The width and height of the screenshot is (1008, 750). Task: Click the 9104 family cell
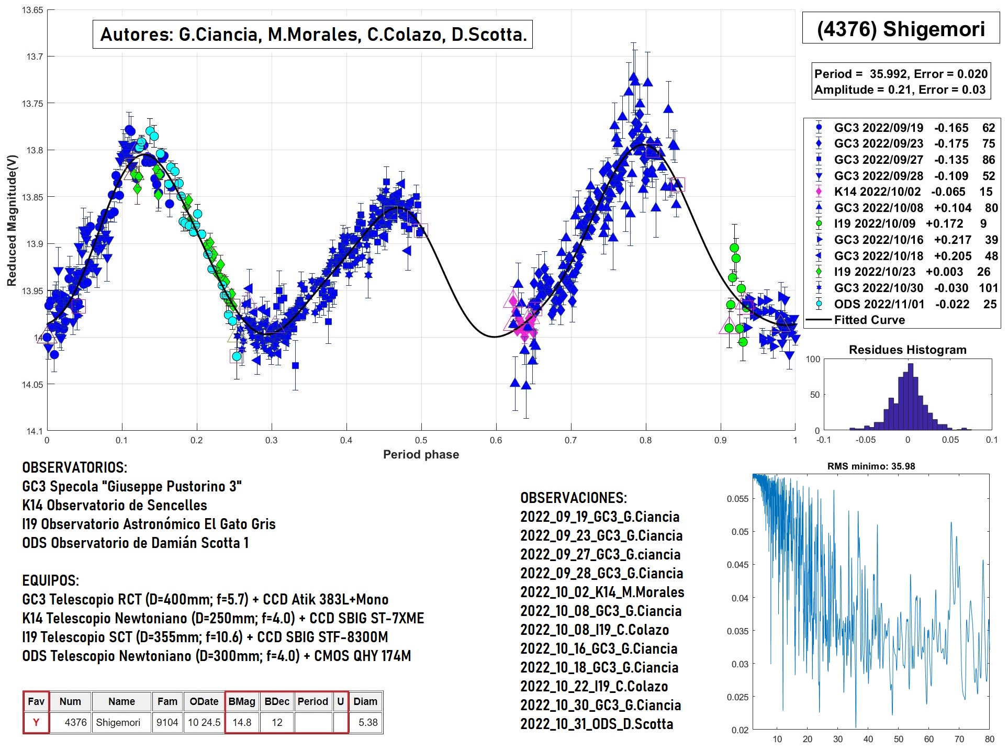coord(167,722)
